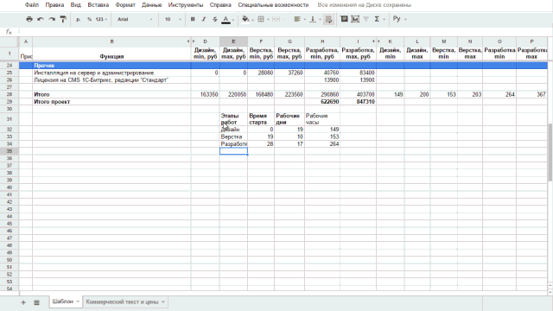Select the Итого проект cell

tap(111, 102)
